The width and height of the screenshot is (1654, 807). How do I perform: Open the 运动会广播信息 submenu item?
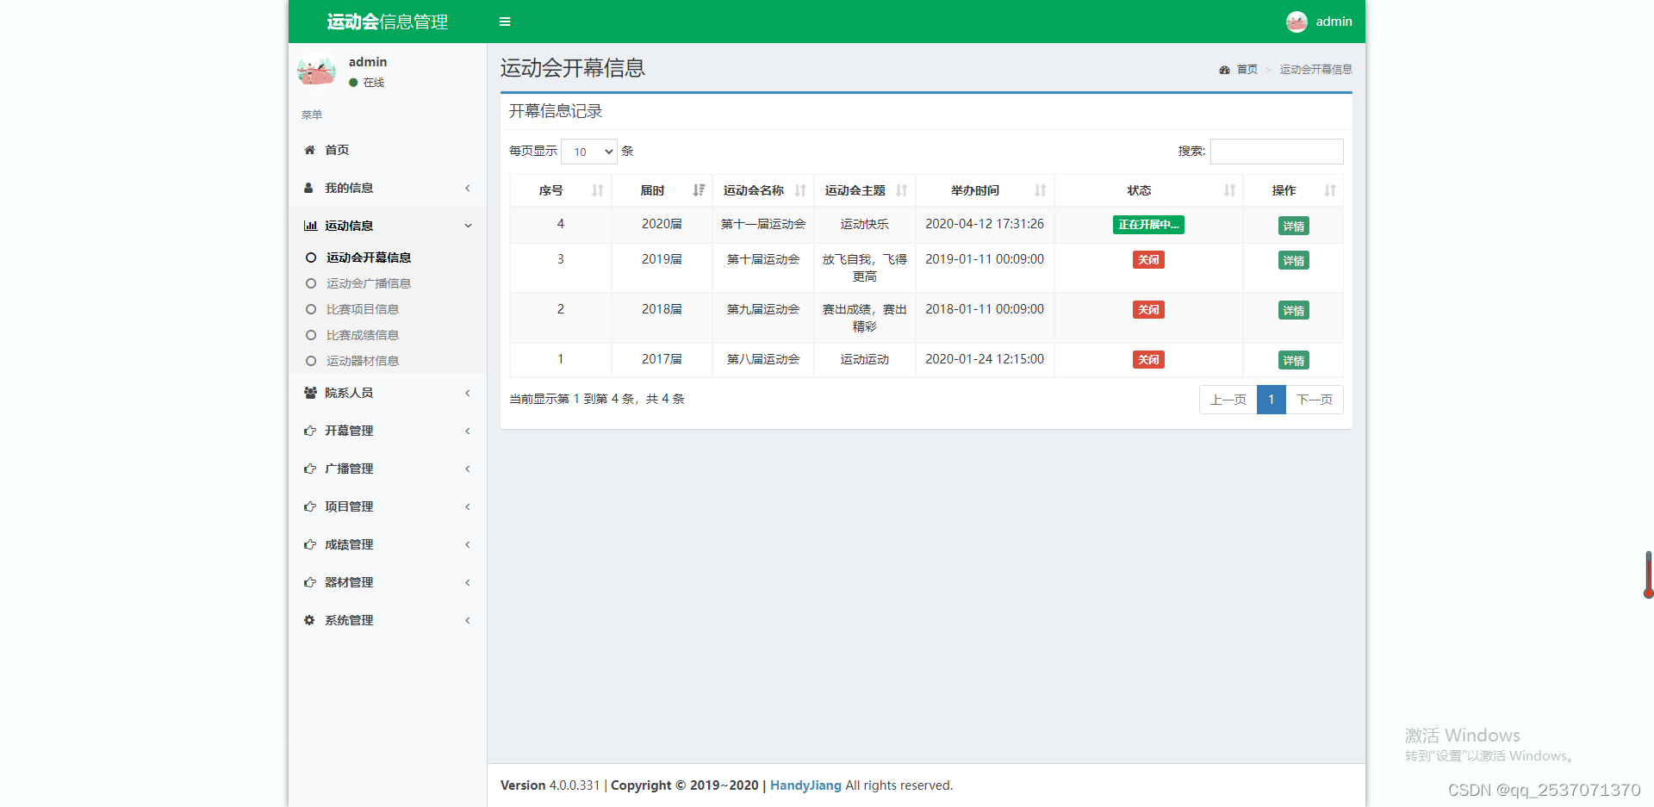369,283
